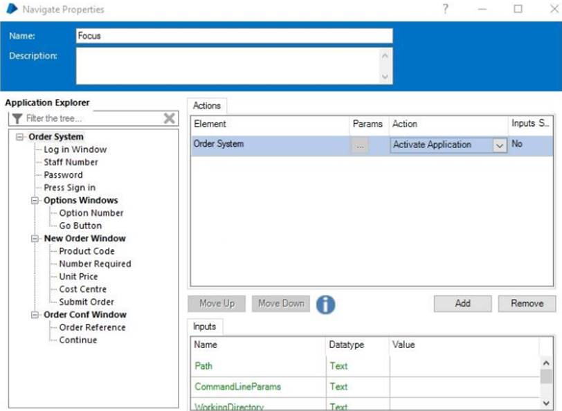
Task: Open Params ellipsis for Order System
Action: pyautogui.click(x=359, y=145)
